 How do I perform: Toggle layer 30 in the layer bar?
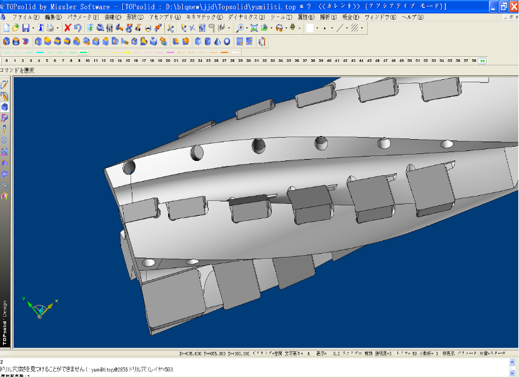coord(248,61)
